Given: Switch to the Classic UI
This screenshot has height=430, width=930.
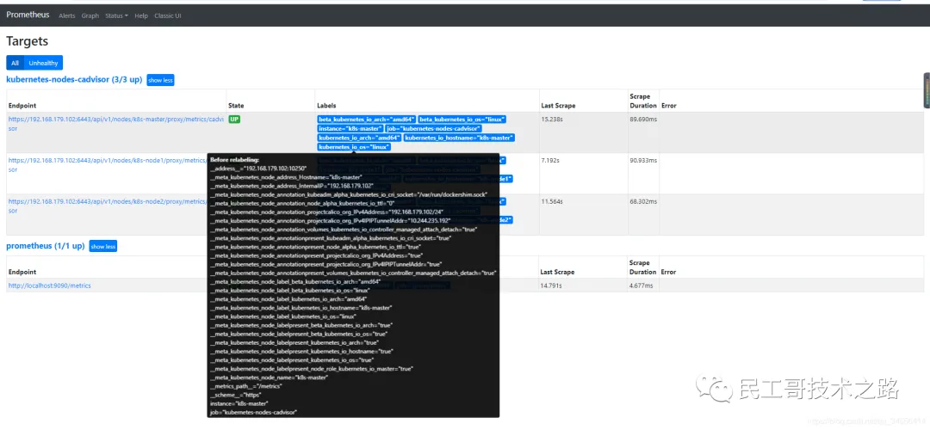Looking at the screenshot, I should pos(168,15).
